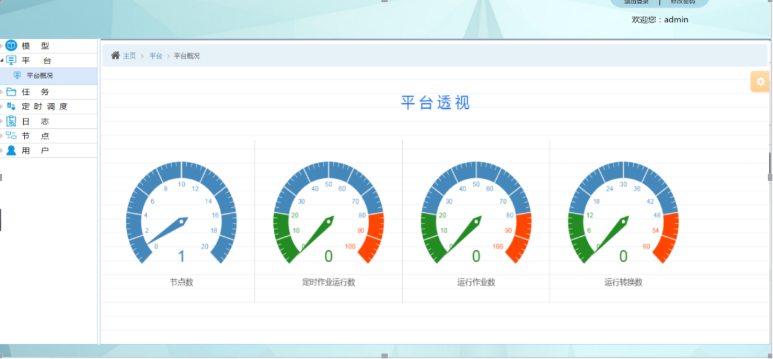Click the 日志 LOG icon
Viewport: 773px width, 359px height.
10,121
